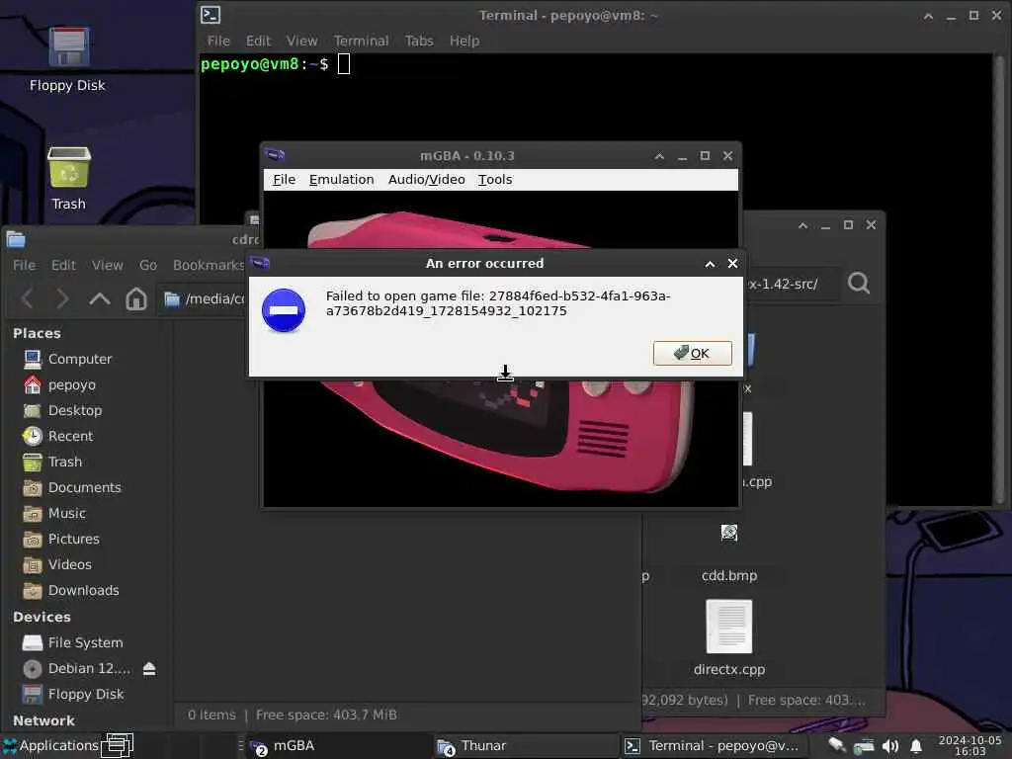Close the error dialog with the X button
The image size is (1012, 759).
tap(732, 263)
